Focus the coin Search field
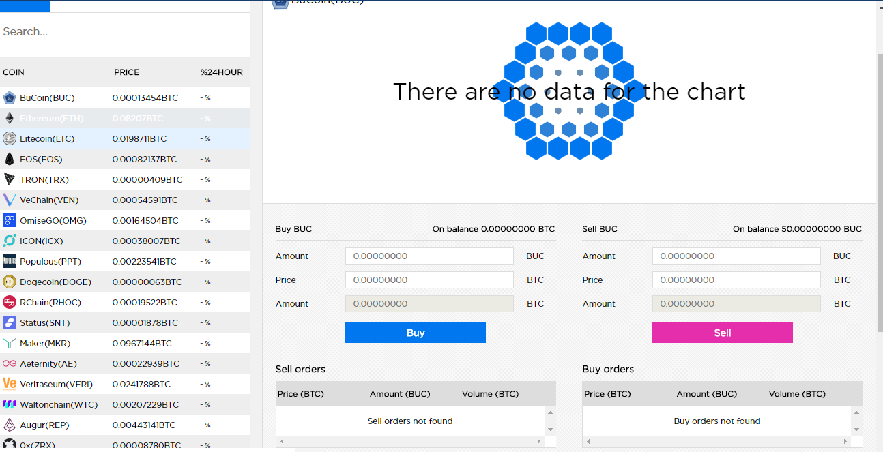The image size is (883, 452). [125, 32]
